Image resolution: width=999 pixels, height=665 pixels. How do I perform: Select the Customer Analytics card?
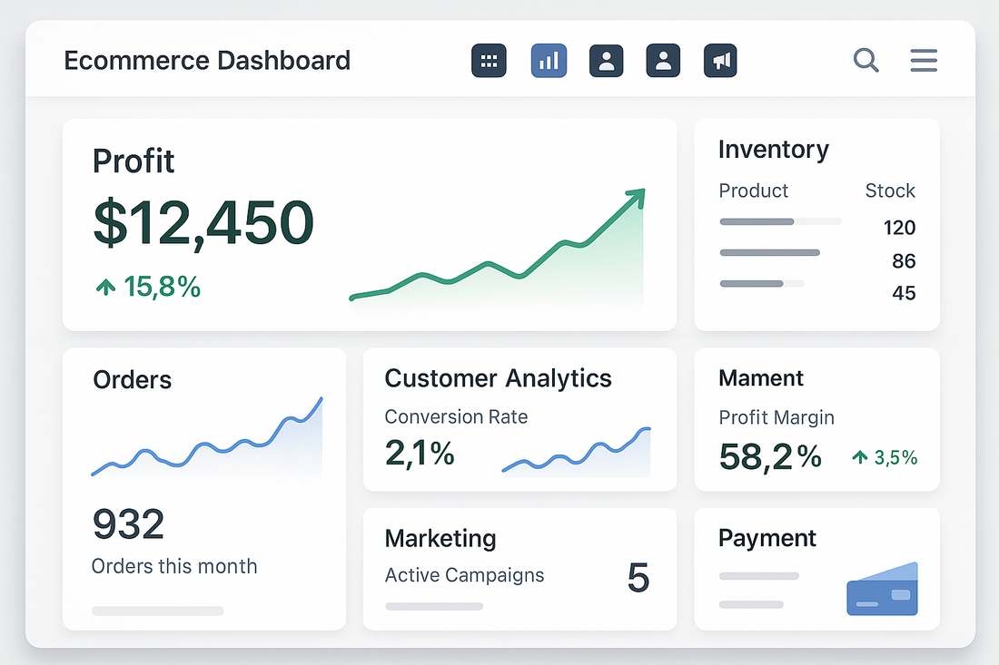[x=498, y=378]
